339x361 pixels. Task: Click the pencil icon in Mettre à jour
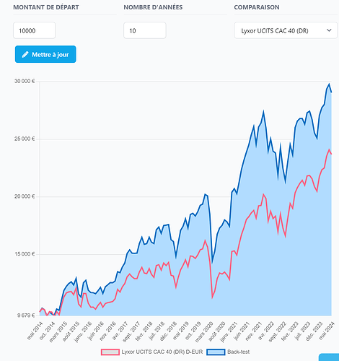pyautogui.click(x=25, y=54)
